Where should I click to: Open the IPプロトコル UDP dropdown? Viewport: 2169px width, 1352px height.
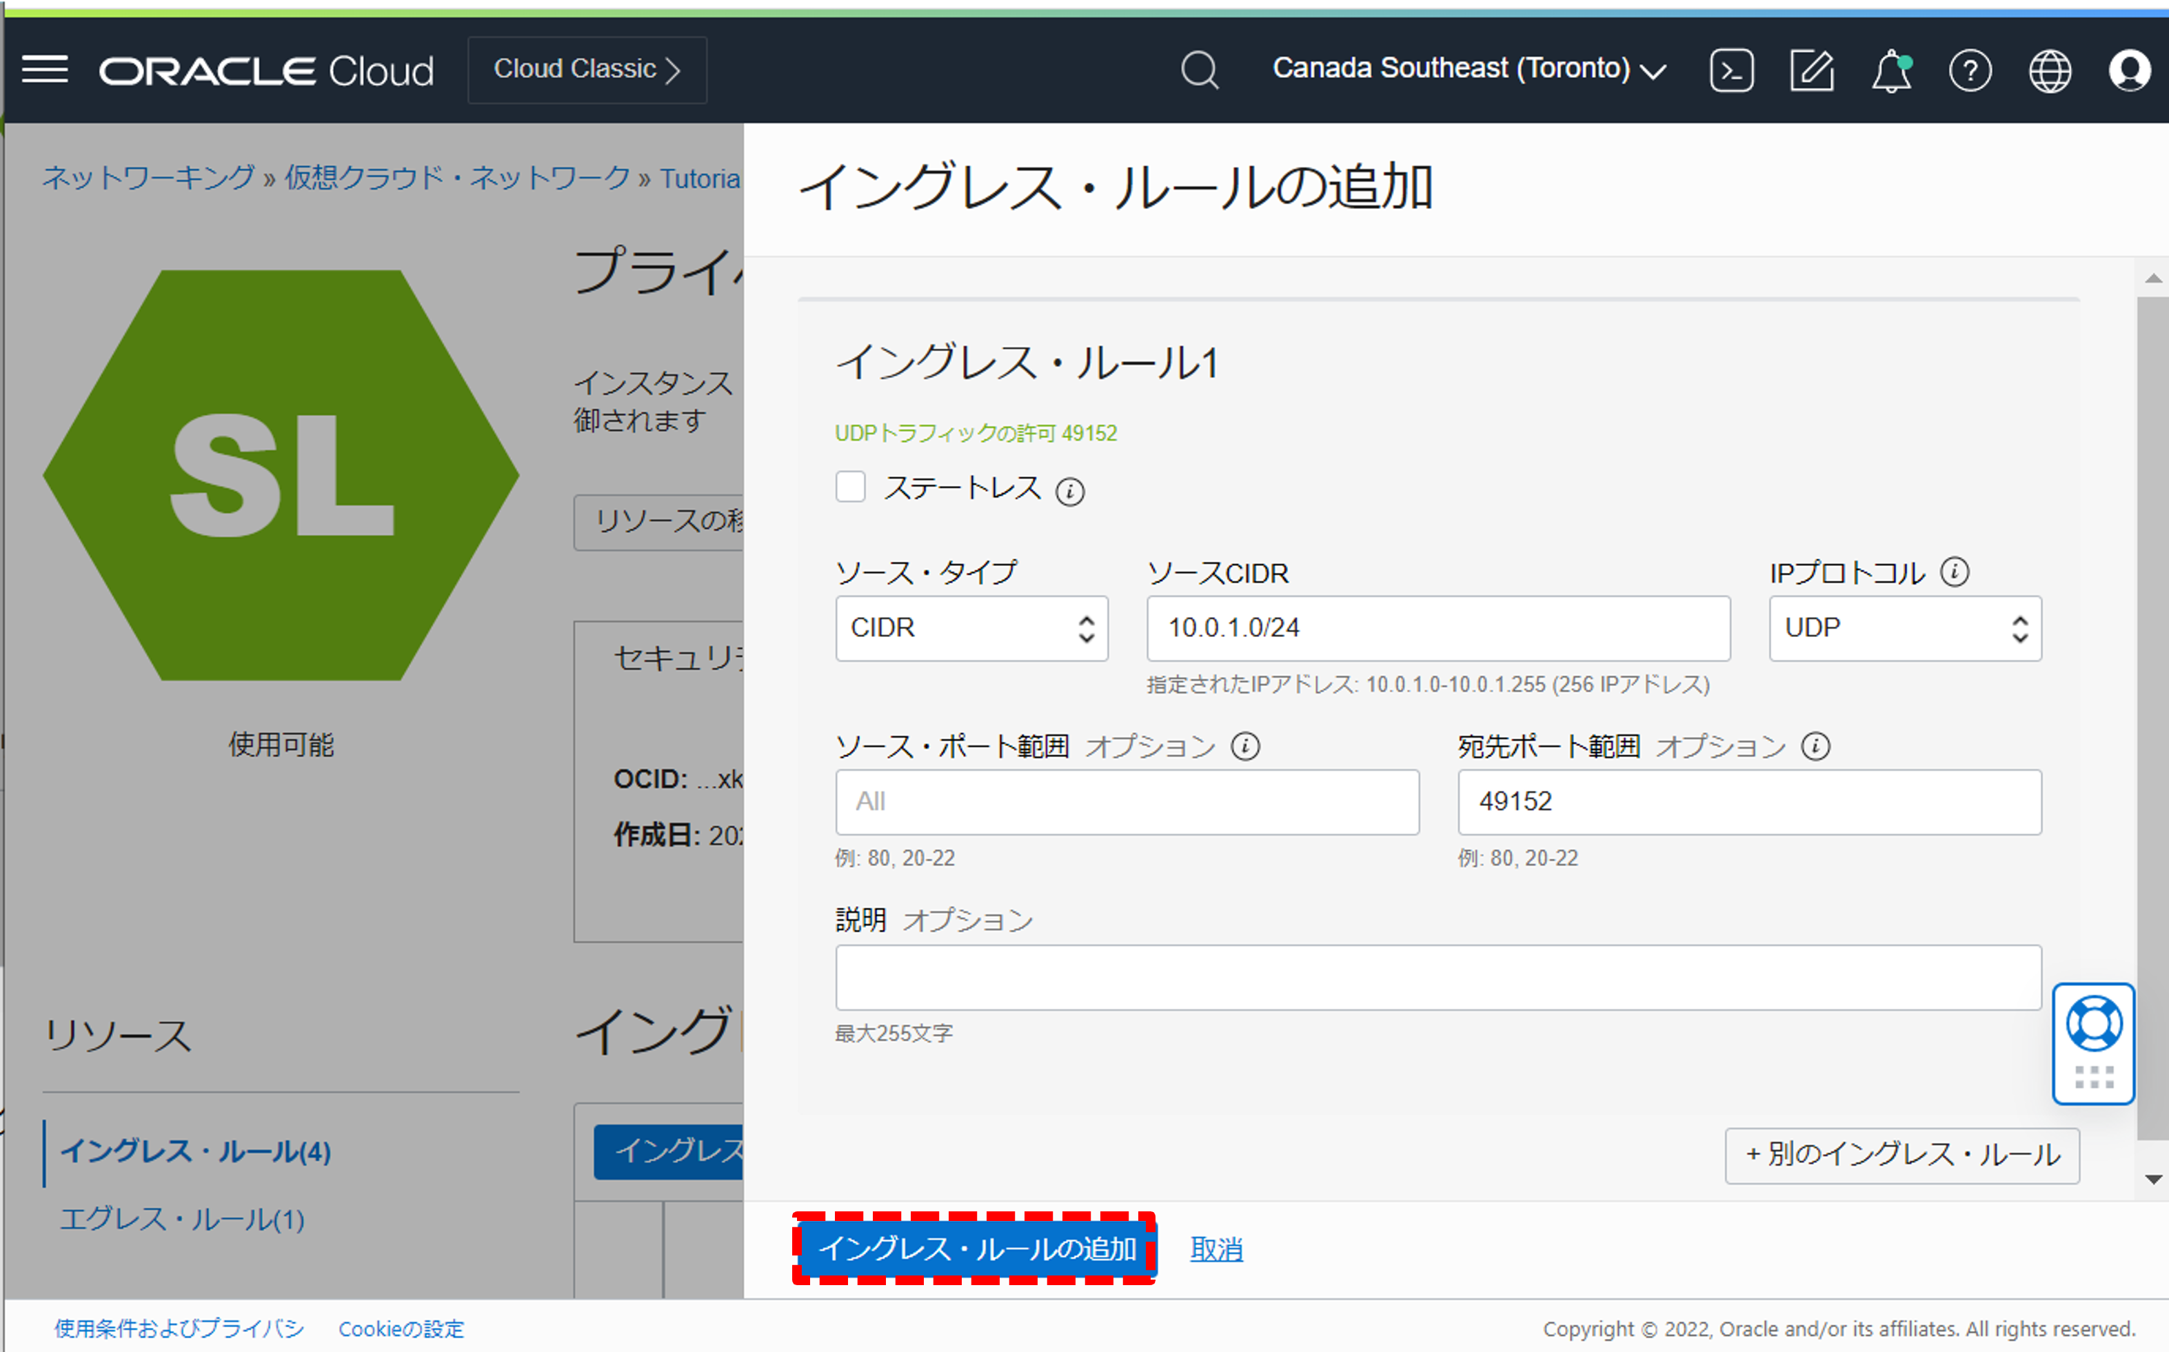(x=1904, y=629)
